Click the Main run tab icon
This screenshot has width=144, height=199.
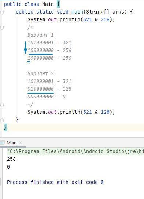coord(2,143)
